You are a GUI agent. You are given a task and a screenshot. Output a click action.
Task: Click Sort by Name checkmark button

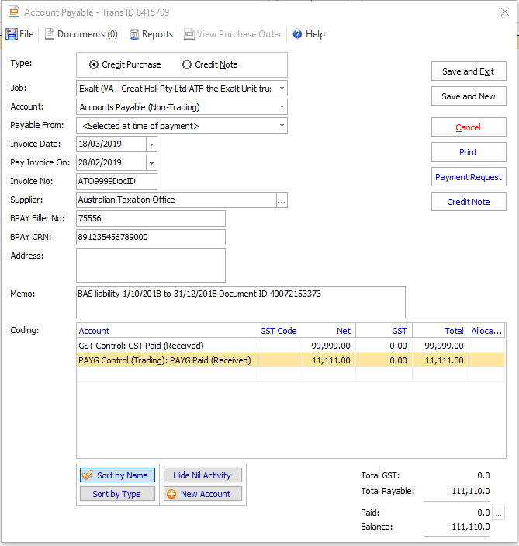click(x=118, y=475)
